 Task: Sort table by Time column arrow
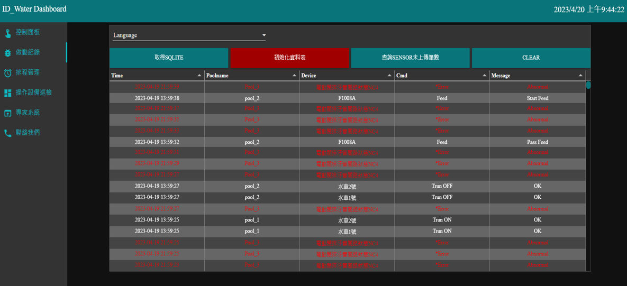(199, 76)
